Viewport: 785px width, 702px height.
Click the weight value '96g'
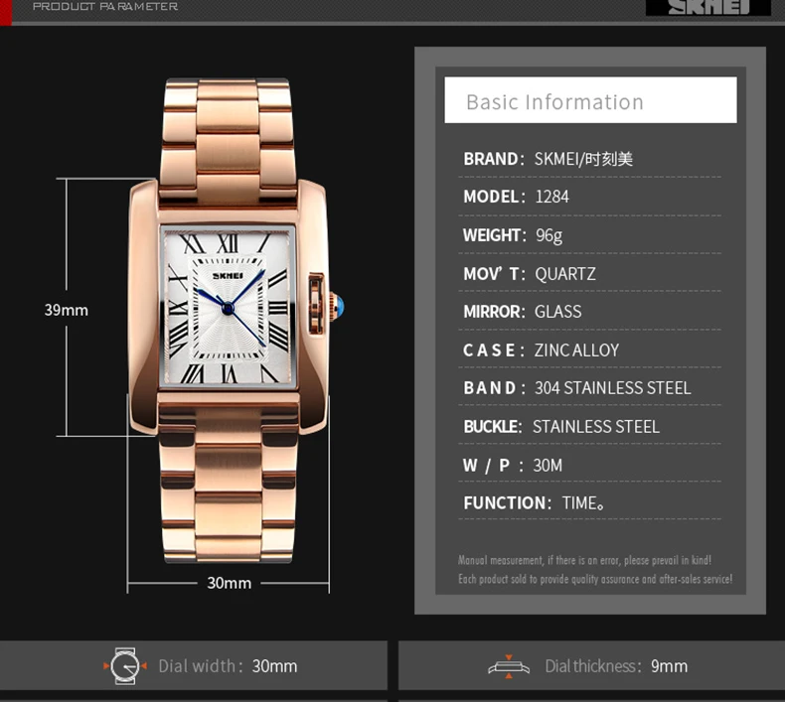549,235
